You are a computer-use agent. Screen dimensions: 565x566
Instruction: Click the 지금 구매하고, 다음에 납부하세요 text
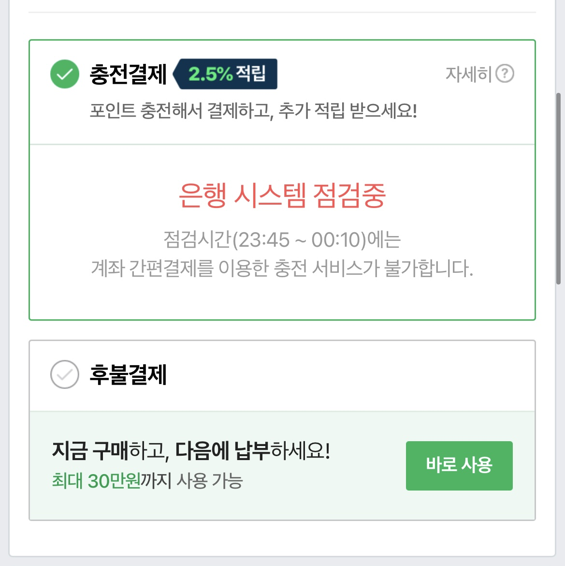tap(191, 451)
